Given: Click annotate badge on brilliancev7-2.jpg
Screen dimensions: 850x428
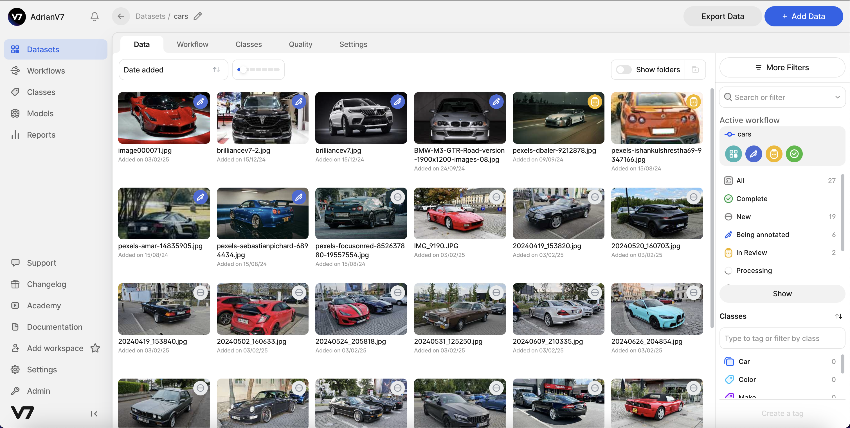Looking at the screenshot, I should (x=299, y=102).
